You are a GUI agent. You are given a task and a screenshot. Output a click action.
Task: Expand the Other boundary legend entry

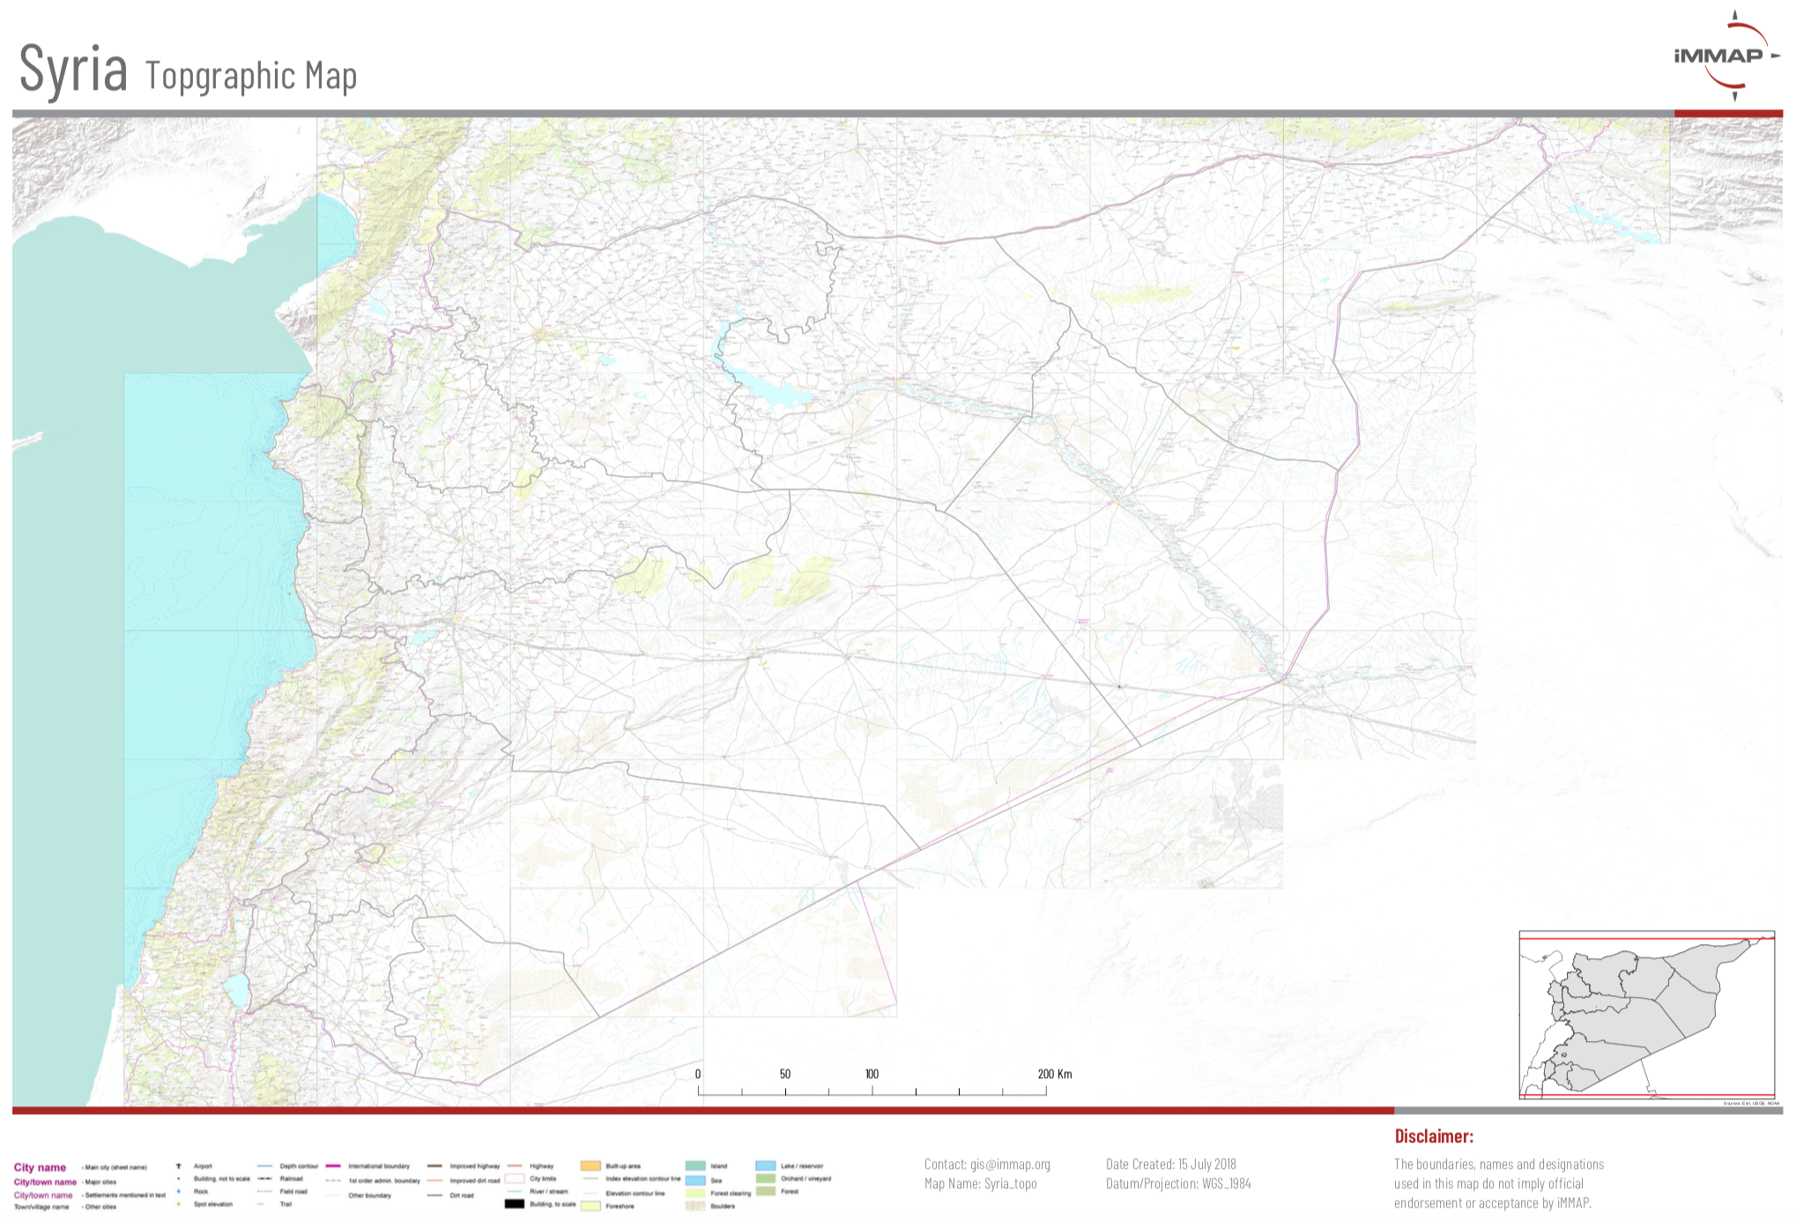pyautogui.click(x=332, y=1195)
